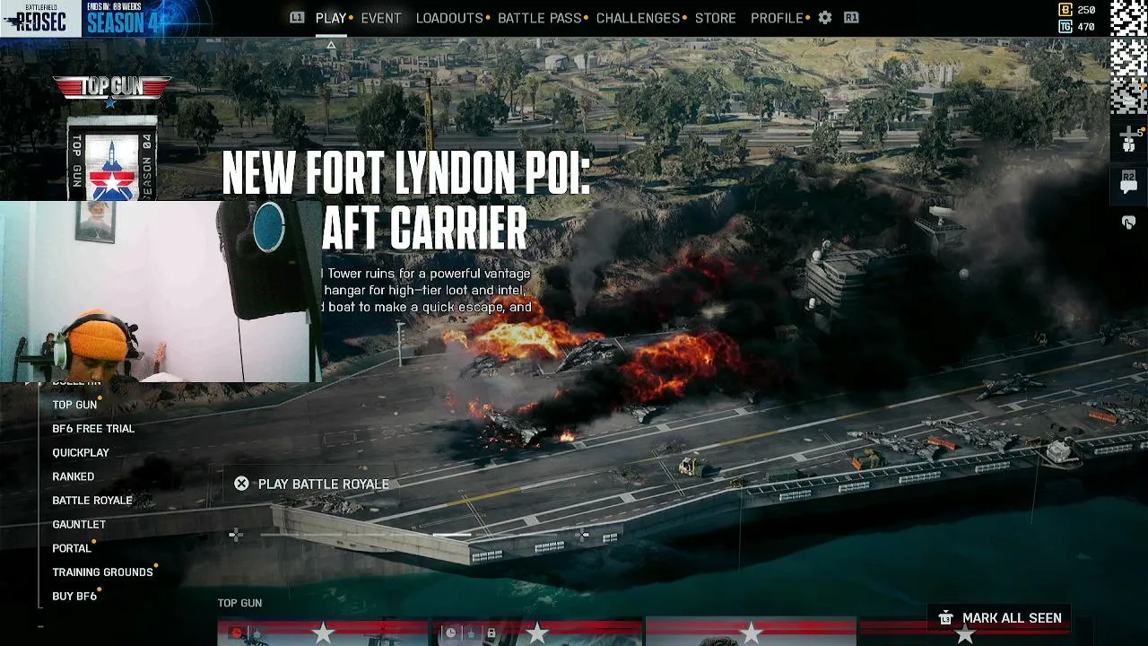Click the L1 bumper tab-left icon

297,18
